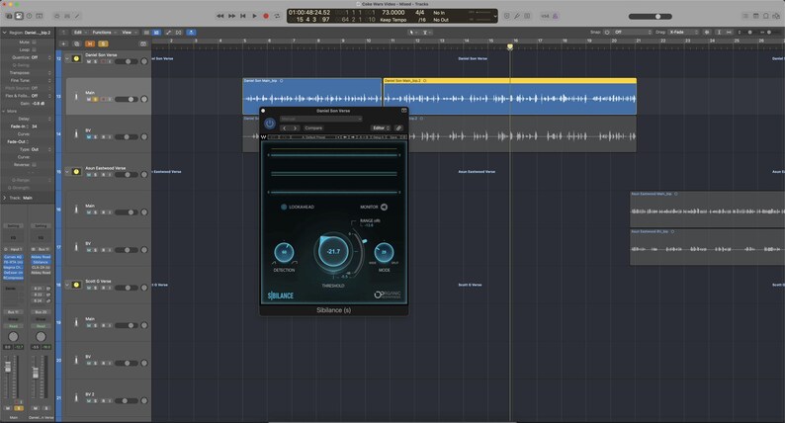
Task: Toggle the list view button
Action: pos(156,32)
